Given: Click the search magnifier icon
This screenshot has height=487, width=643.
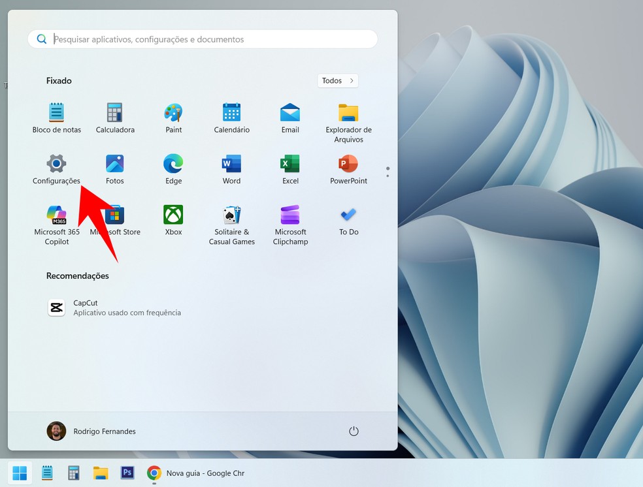Looking at the screenshot, I should click(x=41, y=39).
